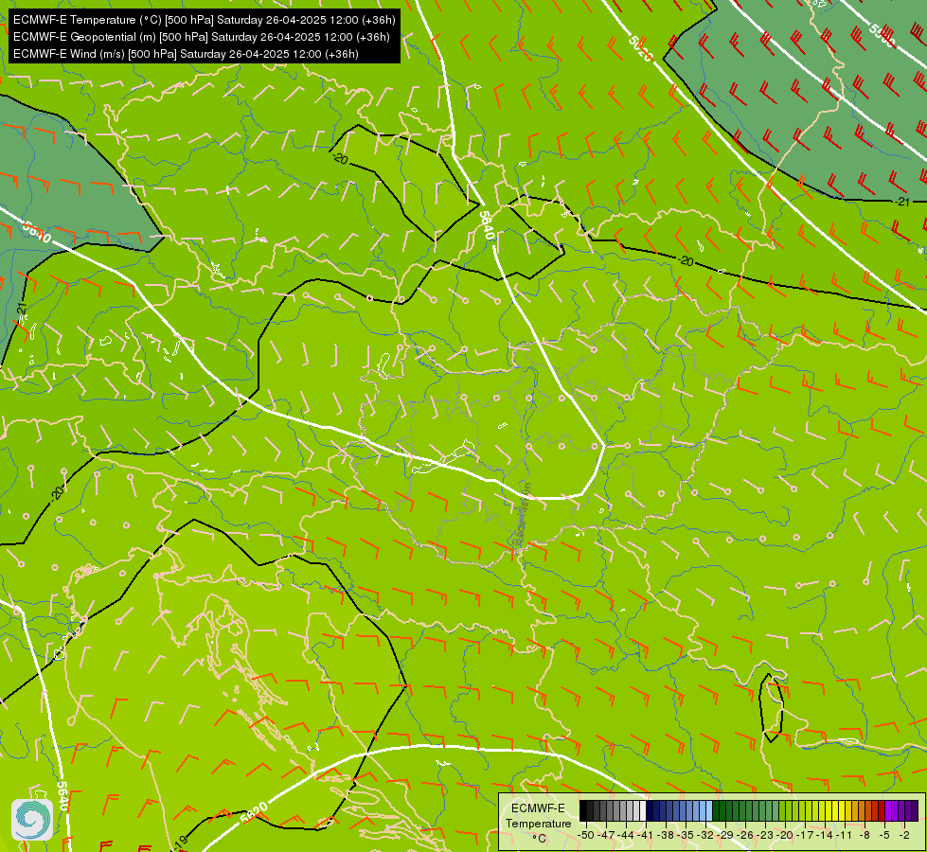Image resolution: width=927 pixels, height=852 pixels.
Task: Select the ECMWF-E Temperature title line
Action: (x=204, y=20)
